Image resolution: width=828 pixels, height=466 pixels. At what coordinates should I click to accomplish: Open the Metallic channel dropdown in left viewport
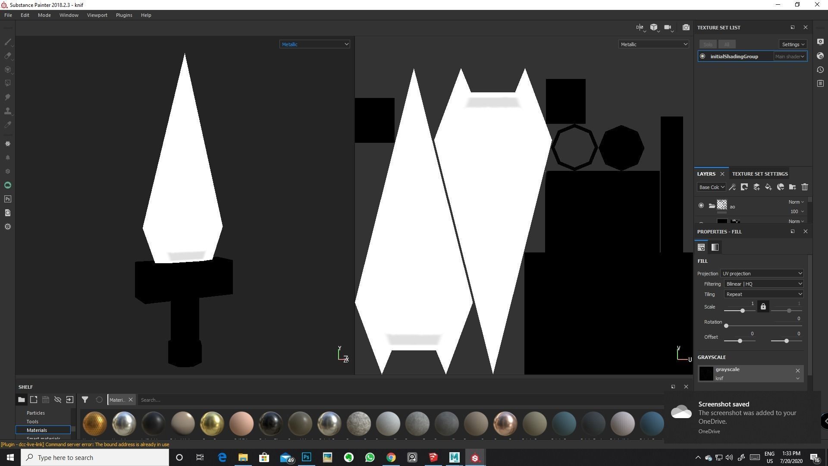(315, 44)
